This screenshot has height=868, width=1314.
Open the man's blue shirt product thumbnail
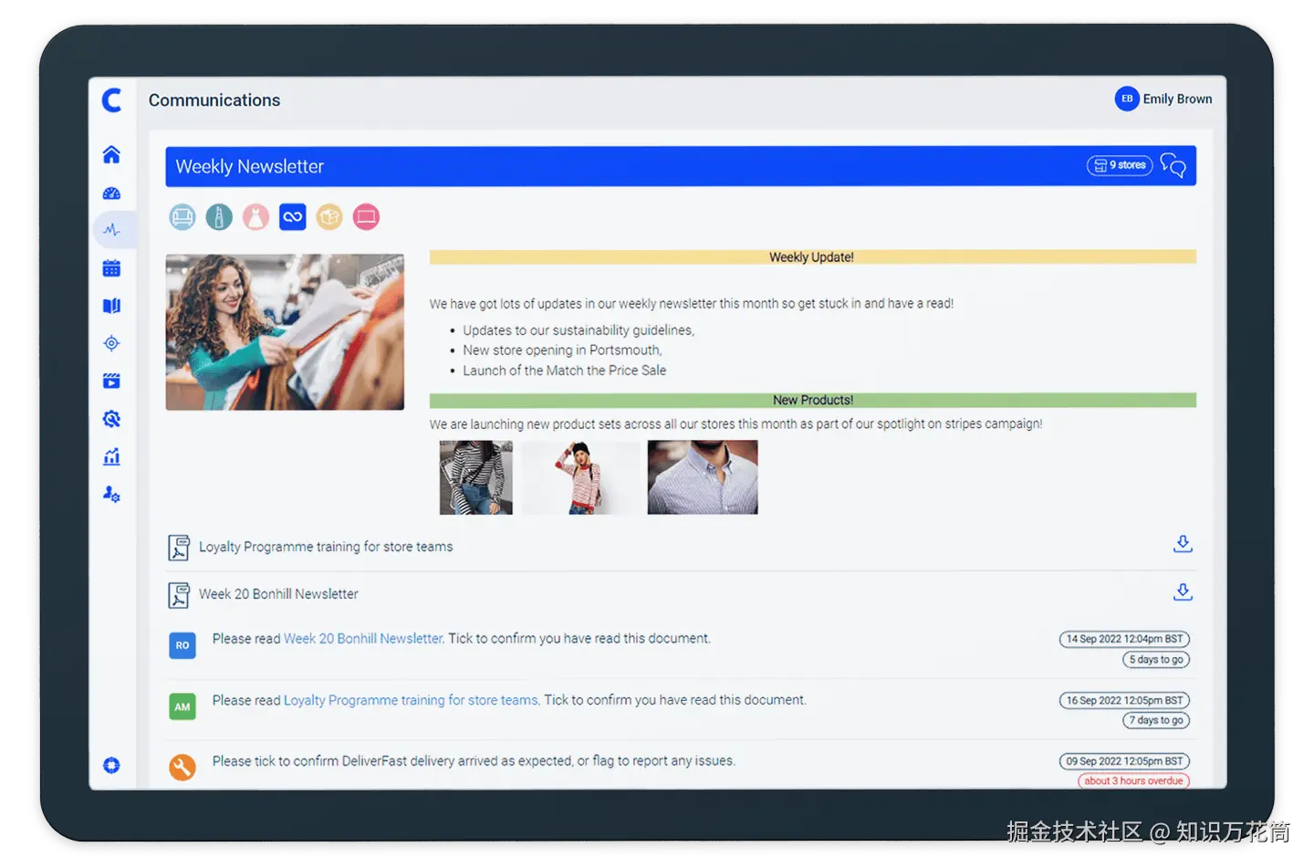(703, 477)
